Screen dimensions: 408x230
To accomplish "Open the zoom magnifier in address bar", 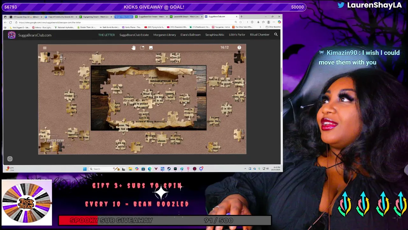I will [236, 22].
